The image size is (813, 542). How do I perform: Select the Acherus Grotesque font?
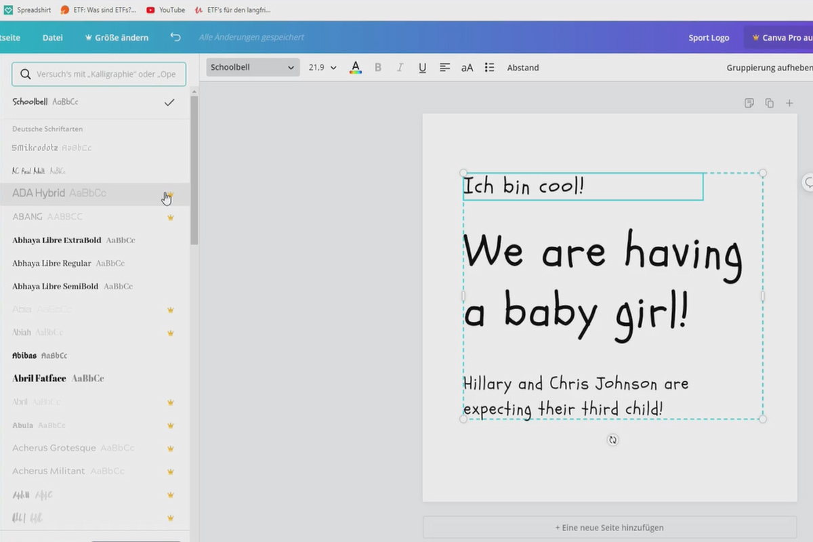[95, 448]
